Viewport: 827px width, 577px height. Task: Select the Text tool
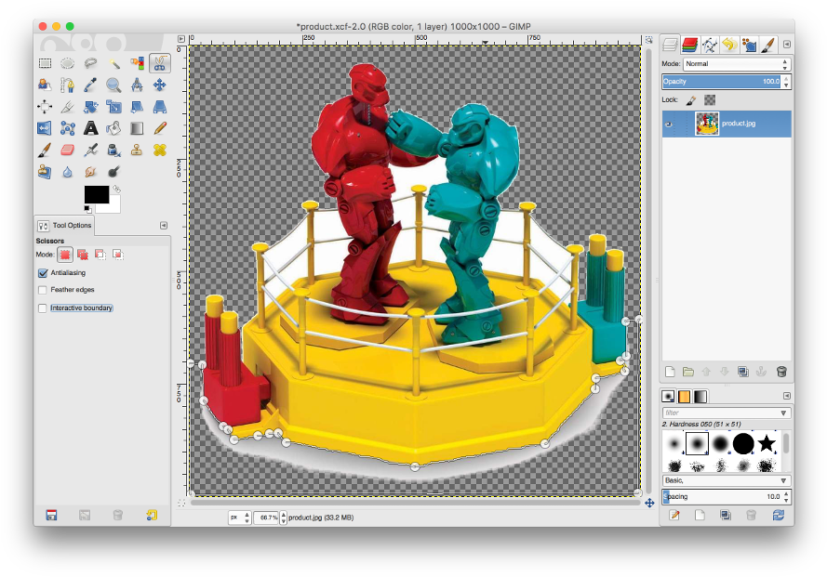pyautogui.click(x=89, y=128)
